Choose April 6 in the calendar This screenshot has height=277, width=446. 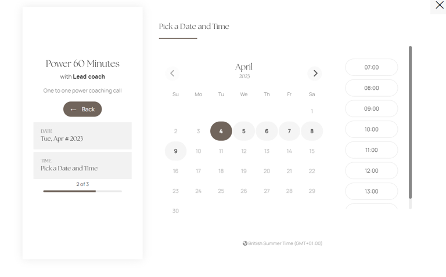(267, 131)
